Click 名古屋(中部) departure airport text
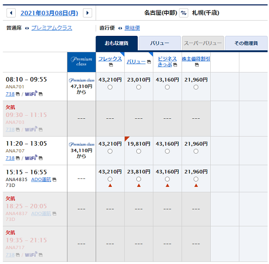 click(161, 13)
